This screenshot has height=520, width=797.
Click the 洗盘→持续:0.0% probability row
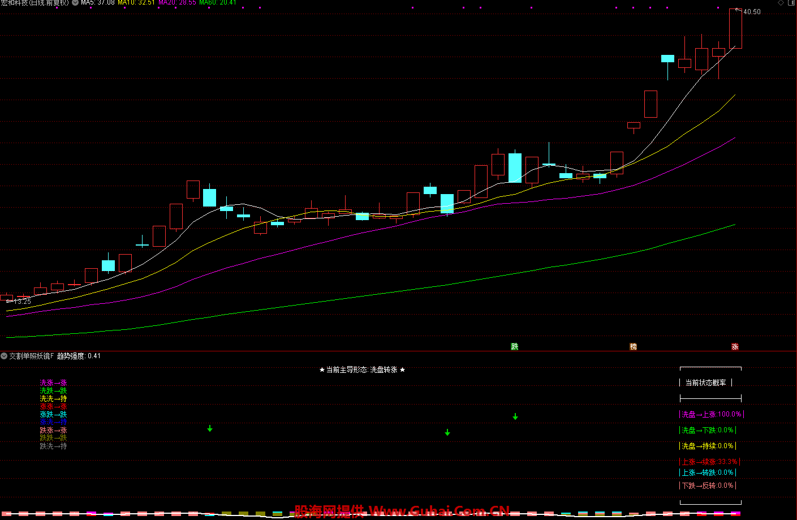708,446
